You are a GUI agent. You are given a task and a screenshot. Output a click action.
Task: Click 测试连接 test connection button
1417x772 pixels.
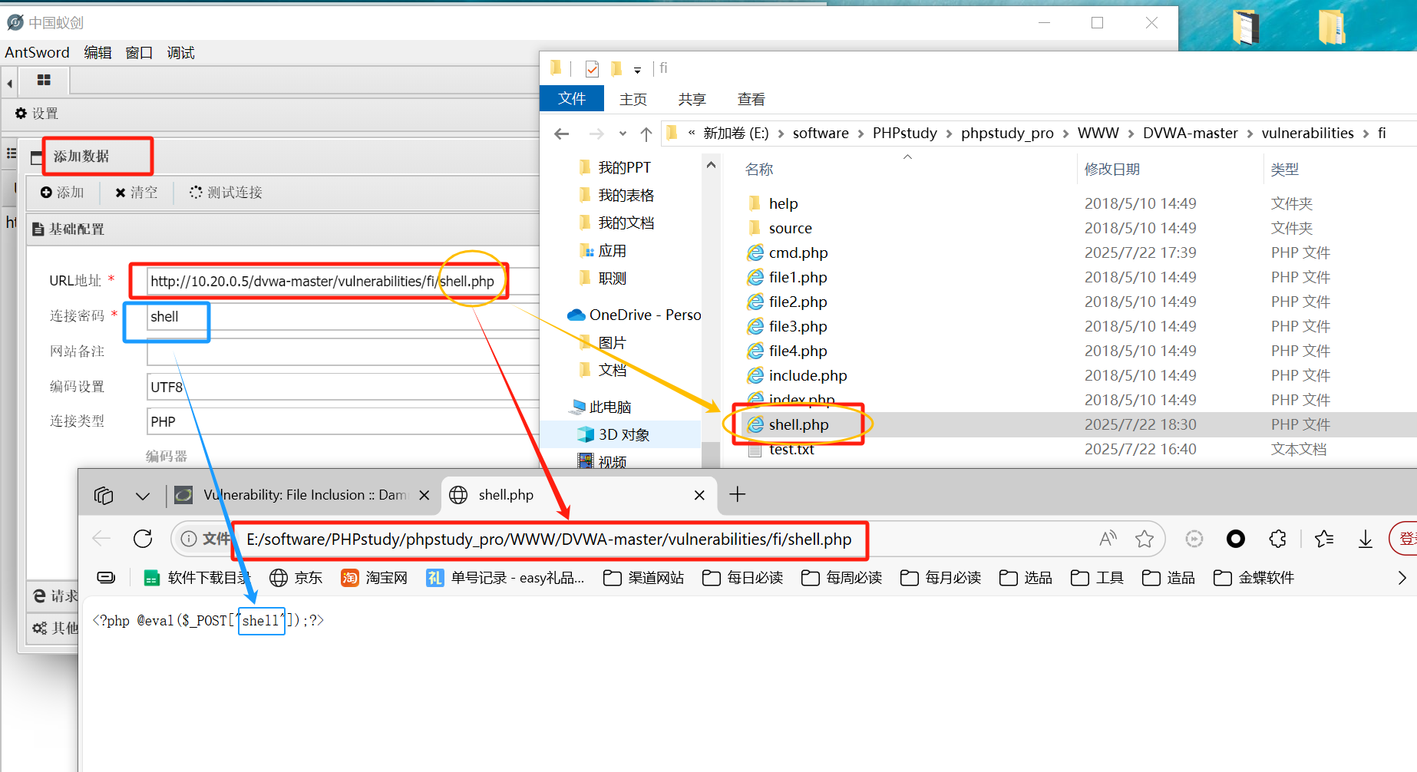click(226, 193)
